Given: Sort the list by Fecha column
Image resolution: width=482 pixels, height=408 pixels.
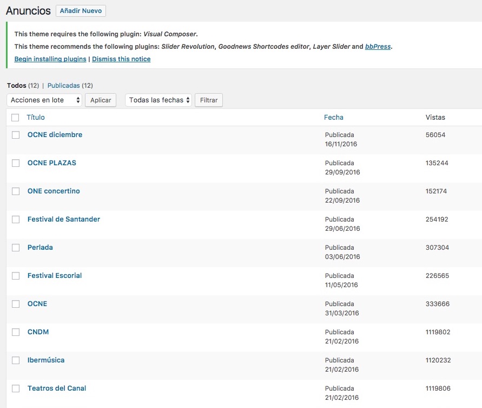Looking at the screenshot, I should [x=333, y=118].
